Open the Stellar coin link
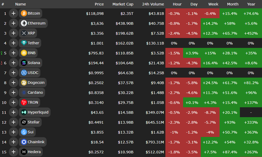 [33, 122]
